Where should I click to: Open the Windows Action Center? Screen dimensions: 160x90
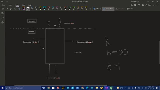coord(157,88)
